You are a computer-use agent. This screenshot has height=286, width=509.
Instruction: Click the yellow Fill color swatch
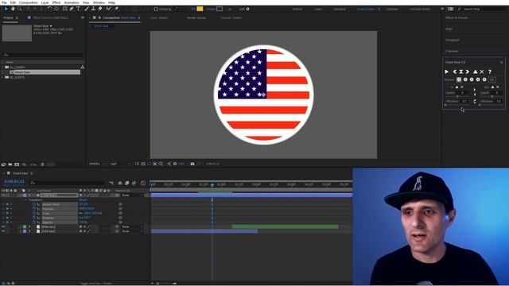pos(200,9)
